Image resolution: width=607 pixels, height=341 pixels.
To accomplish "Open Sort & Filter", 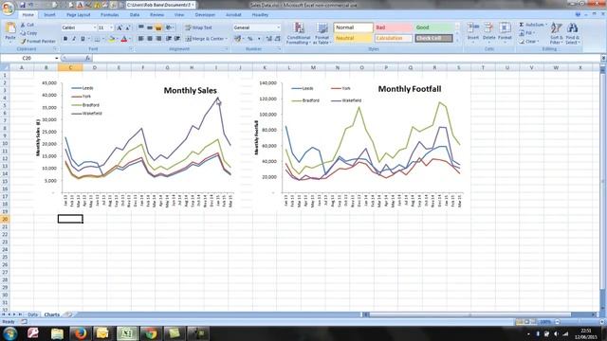I will tap(557, 33).
